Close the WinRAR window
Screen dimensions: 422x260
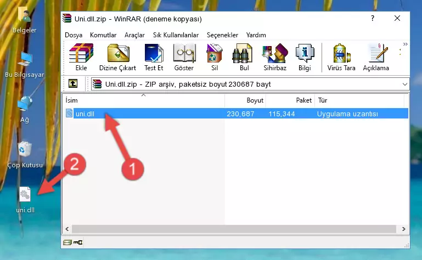click(x=397, y=18)
